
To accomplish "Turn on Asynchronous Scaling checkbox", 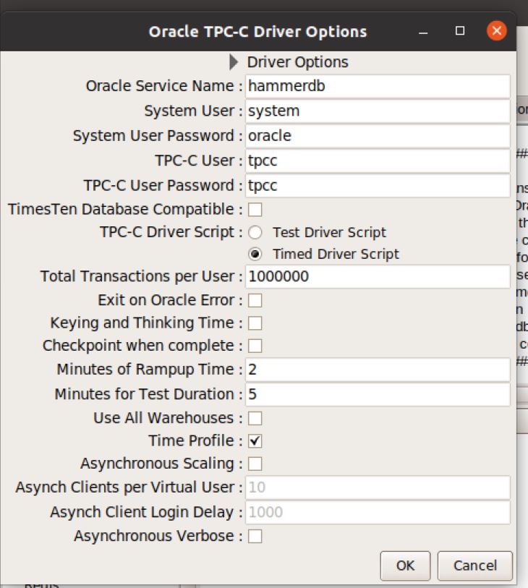I will (255, 464).
